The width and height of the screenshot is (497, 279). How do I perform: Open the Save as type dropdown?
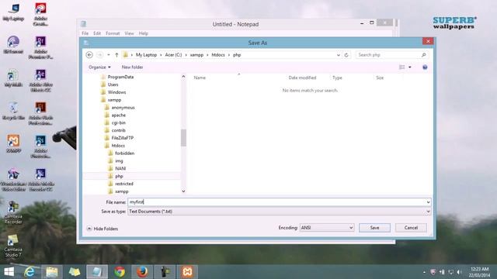pos(280,212)
